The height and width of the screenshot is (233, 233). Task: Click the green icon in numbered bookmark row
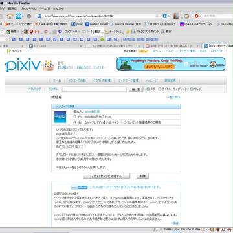click(x=102, y=39)
